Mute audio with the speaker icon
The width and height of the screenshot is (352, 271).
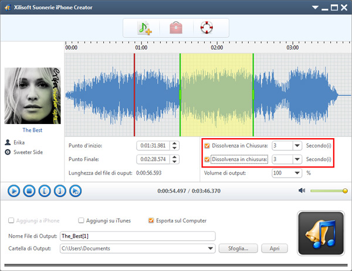click(302, 190)
